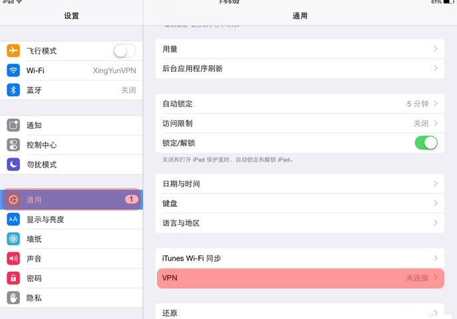Open 日期与时间 settings
The height and width of the screenshot is (319, 457).
point(300,183)
